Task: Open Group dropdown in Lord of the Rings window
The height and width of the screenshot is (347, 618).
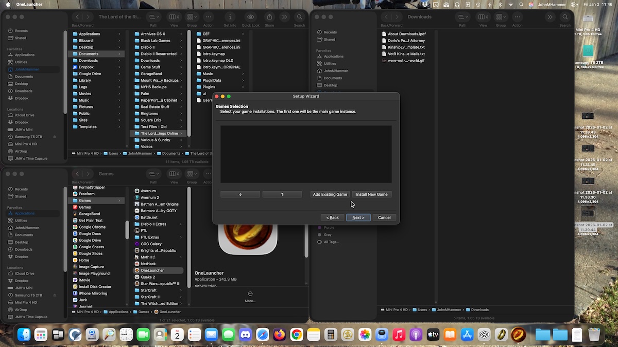Action: pos(192,17)
